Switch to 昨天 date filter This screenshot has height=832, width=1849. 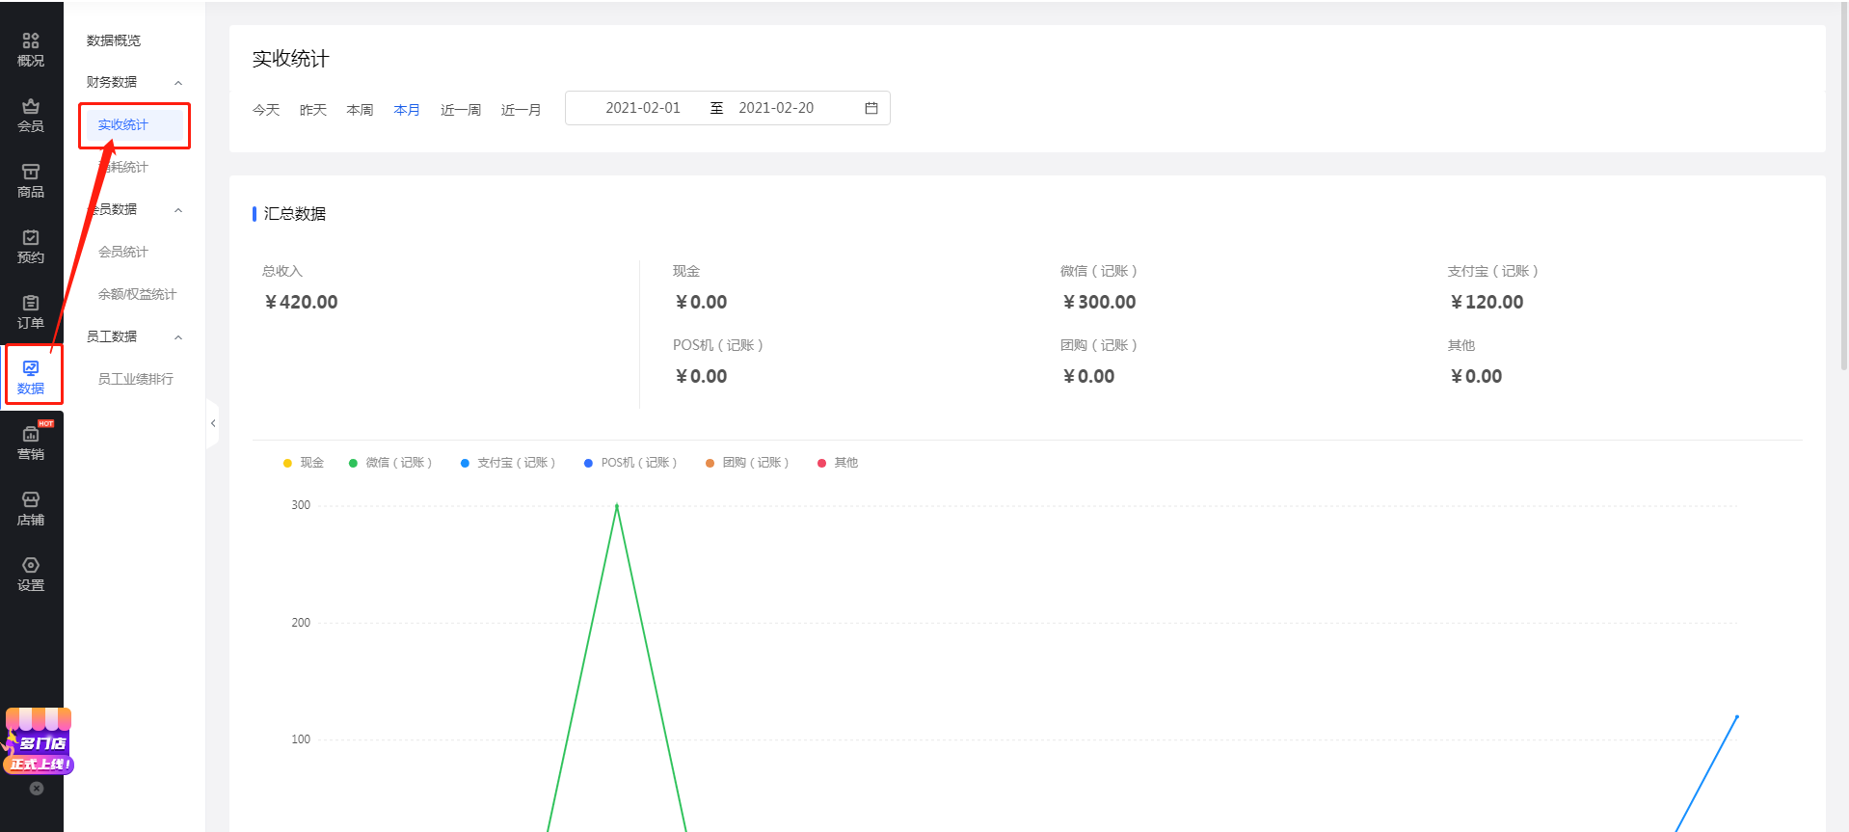312,110
